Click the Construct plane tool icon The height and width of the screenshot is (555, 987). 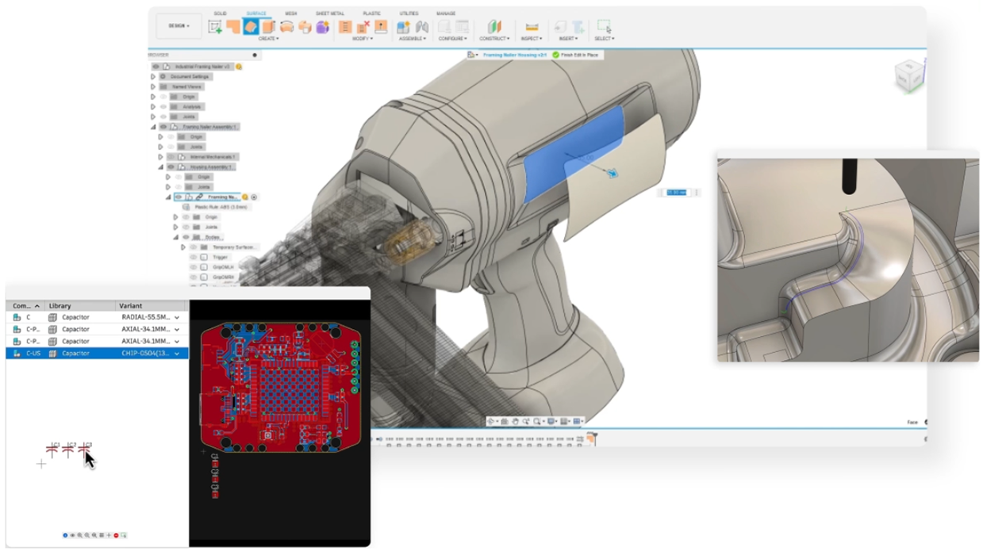pos(494,27)
